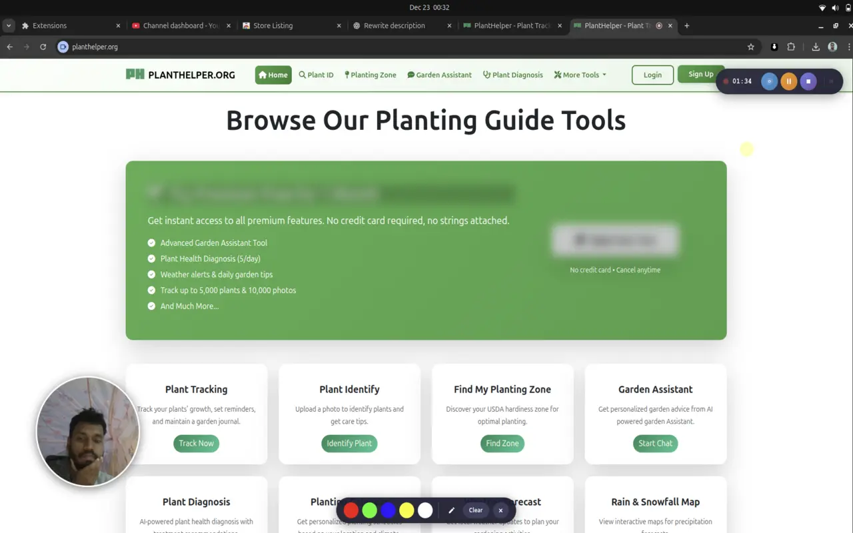Viewport: 853px width, 533px height.
Task: Click the browser back arrow
Action: [9, 47]
